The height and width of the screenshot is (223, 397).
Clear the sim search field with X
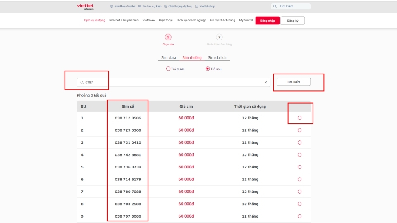[x=265, y=82]
